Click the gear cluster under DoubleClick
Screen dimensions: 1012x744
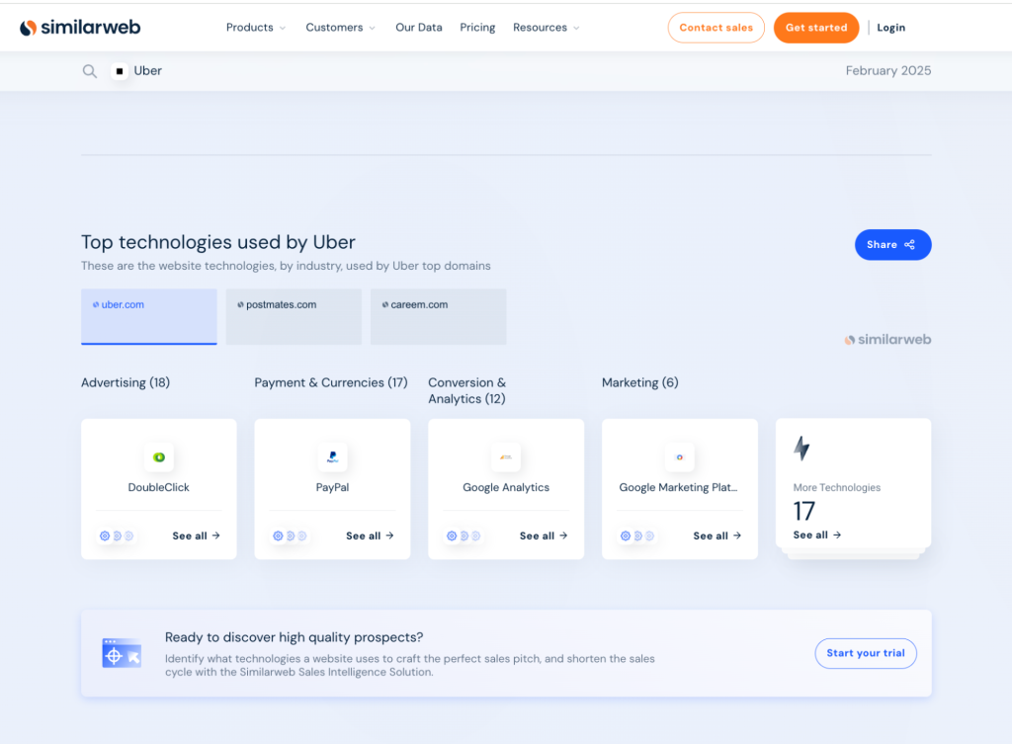tap(117, 536)
